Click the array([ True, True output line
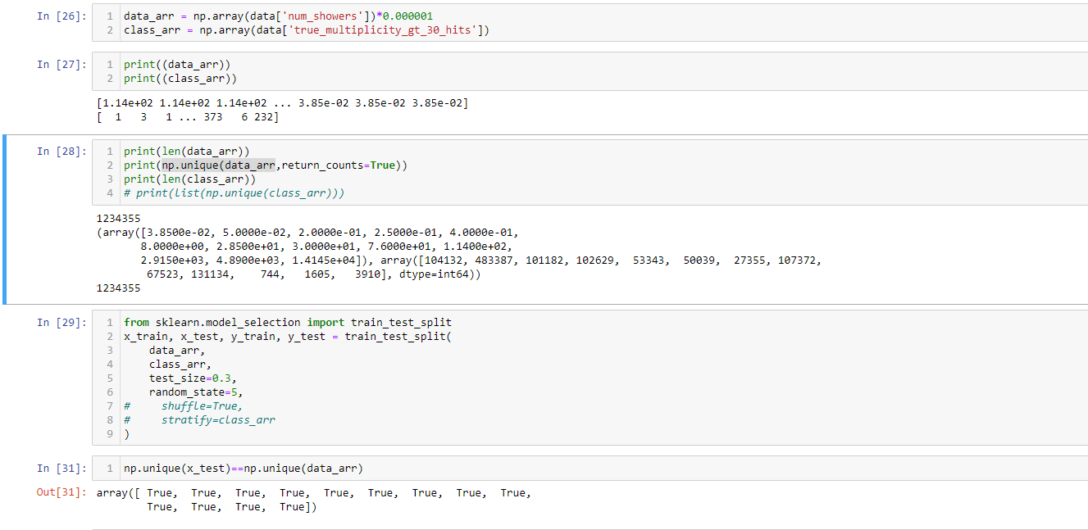1088x530 pixels. coord(314,493)
